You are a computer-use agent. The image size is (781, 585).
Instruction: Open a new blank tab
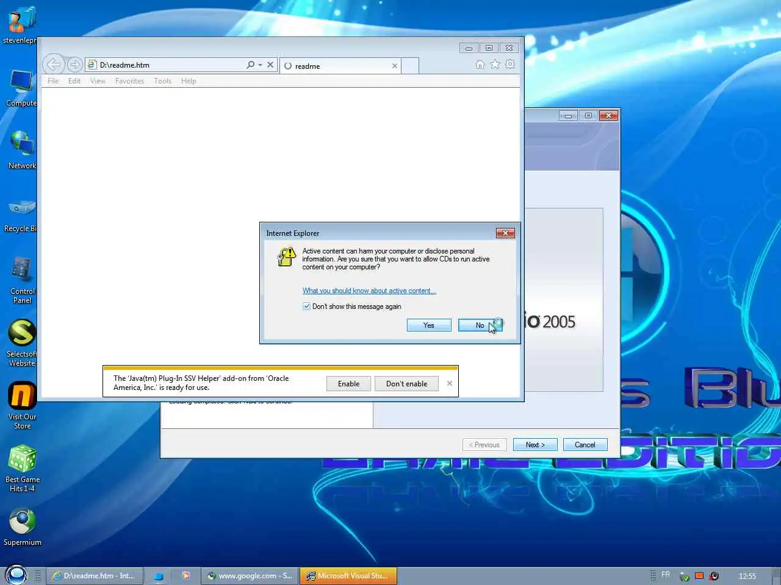click(x=410, y=66)
